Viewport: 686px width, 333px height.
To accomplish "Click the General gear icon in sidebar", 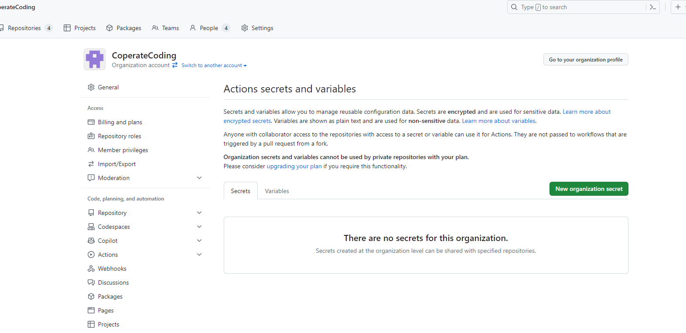I will 91,87.
